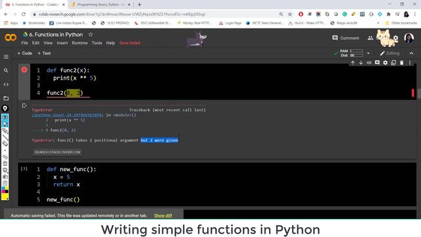421x237 pixels.
Task: Open the cell editor settings gear
Action: point(385,63)
